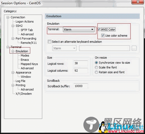Image resolution: width=145 pixels, height=134 pixels.
Task: Select Mapped Keys category
Action: (x=29, y=64)
